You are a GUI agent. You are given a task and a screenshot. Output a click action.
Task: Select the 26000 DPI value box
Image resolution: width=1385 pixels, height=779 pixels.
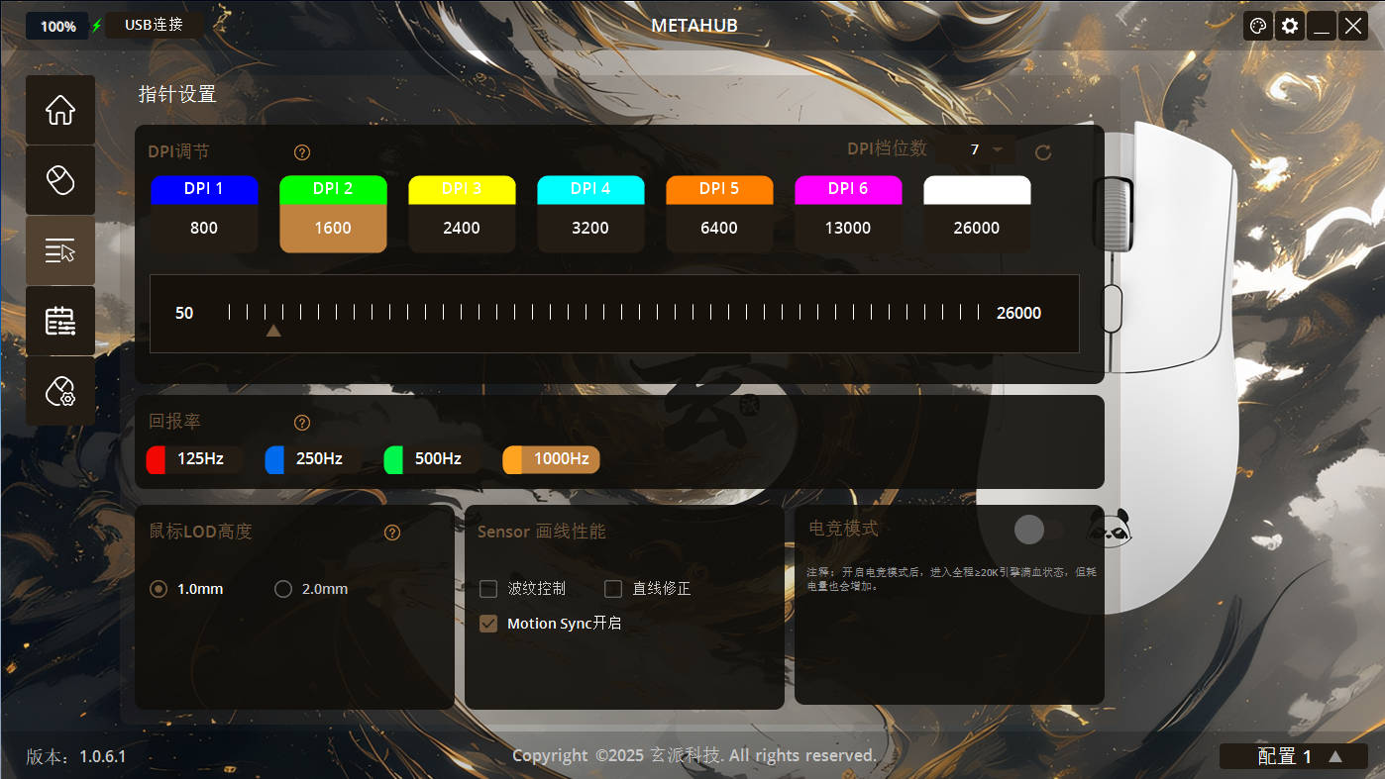(x=977, y=229)
